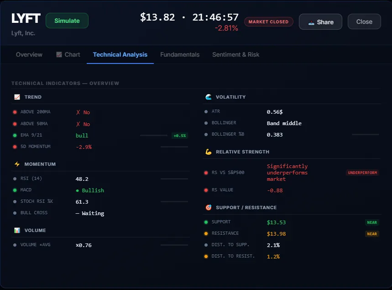392x290 pixels.
Task: Click the Band middle Bollinger value
Action: (284, 123)
